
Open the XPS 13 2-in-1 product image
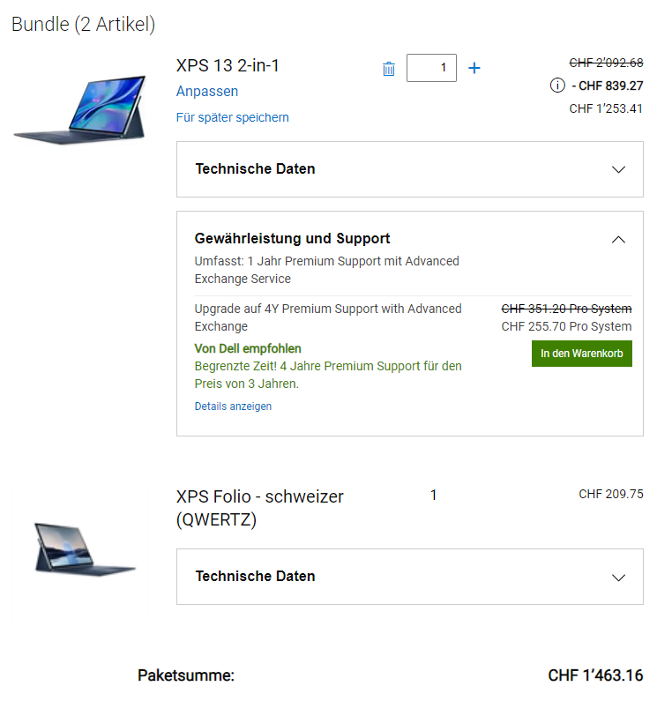(x=80, y=109)
